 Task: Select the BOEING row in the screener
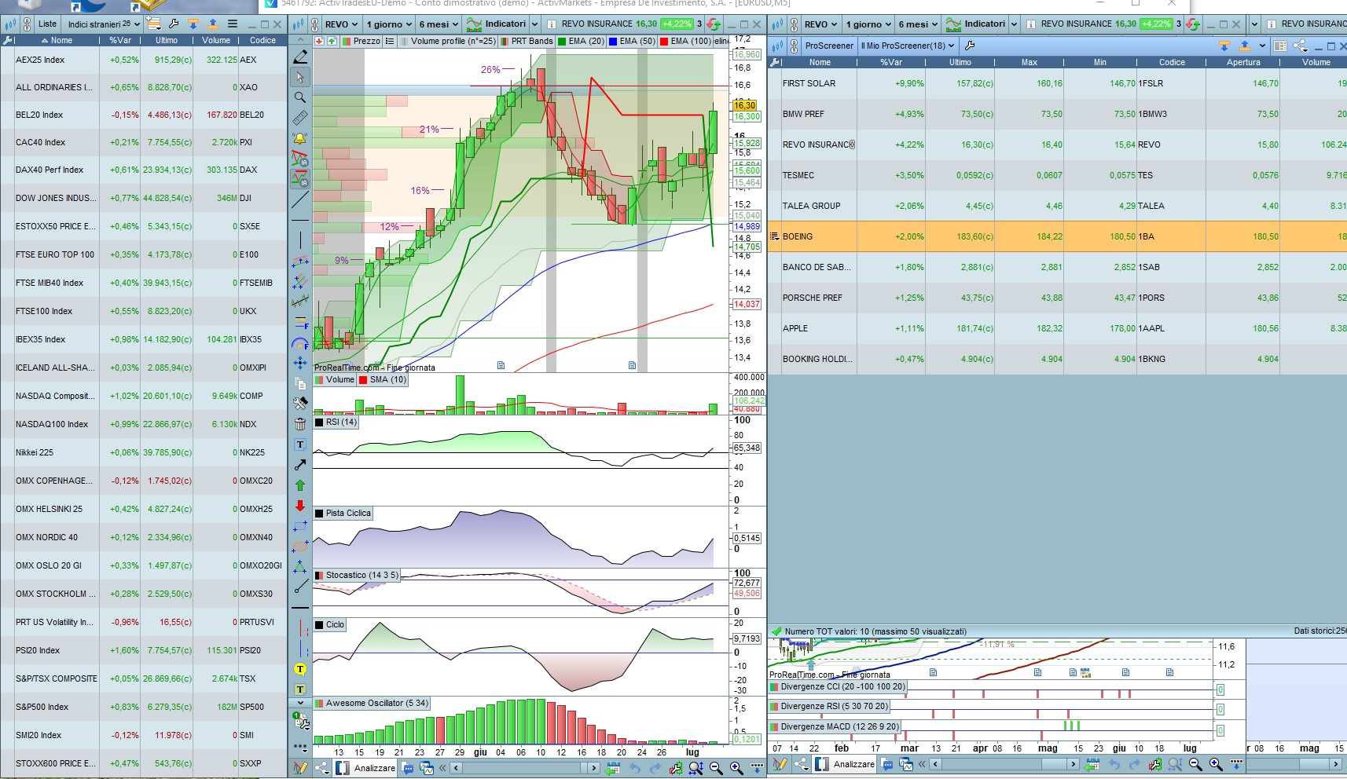[x=1057, y=236]
